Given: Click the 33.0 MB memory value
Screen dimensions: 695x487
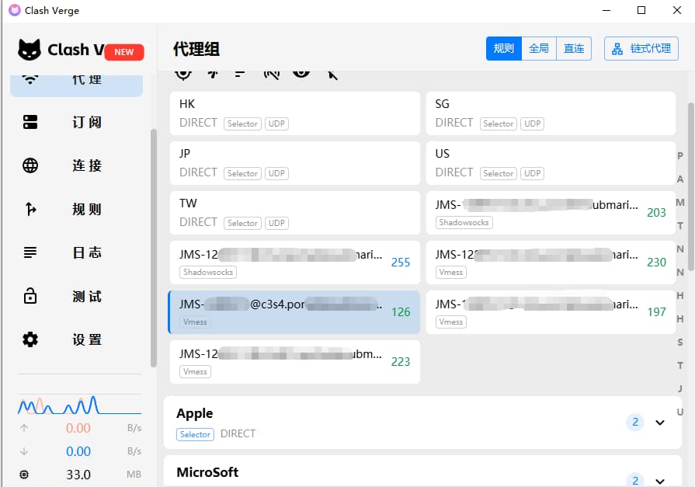Looking at the screenshot, I should click(78, 475).
